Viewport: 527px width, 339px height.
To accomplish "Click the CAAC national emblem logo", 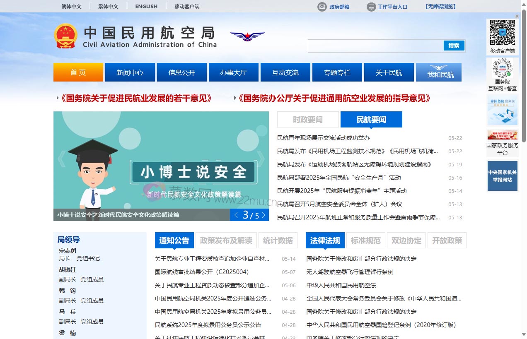I will (66, 36).
